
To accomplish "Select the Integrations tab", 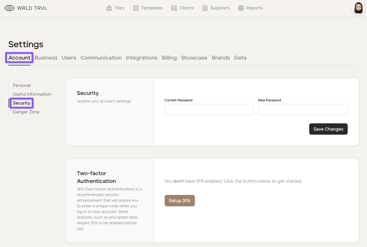I will tap(142, 58).
